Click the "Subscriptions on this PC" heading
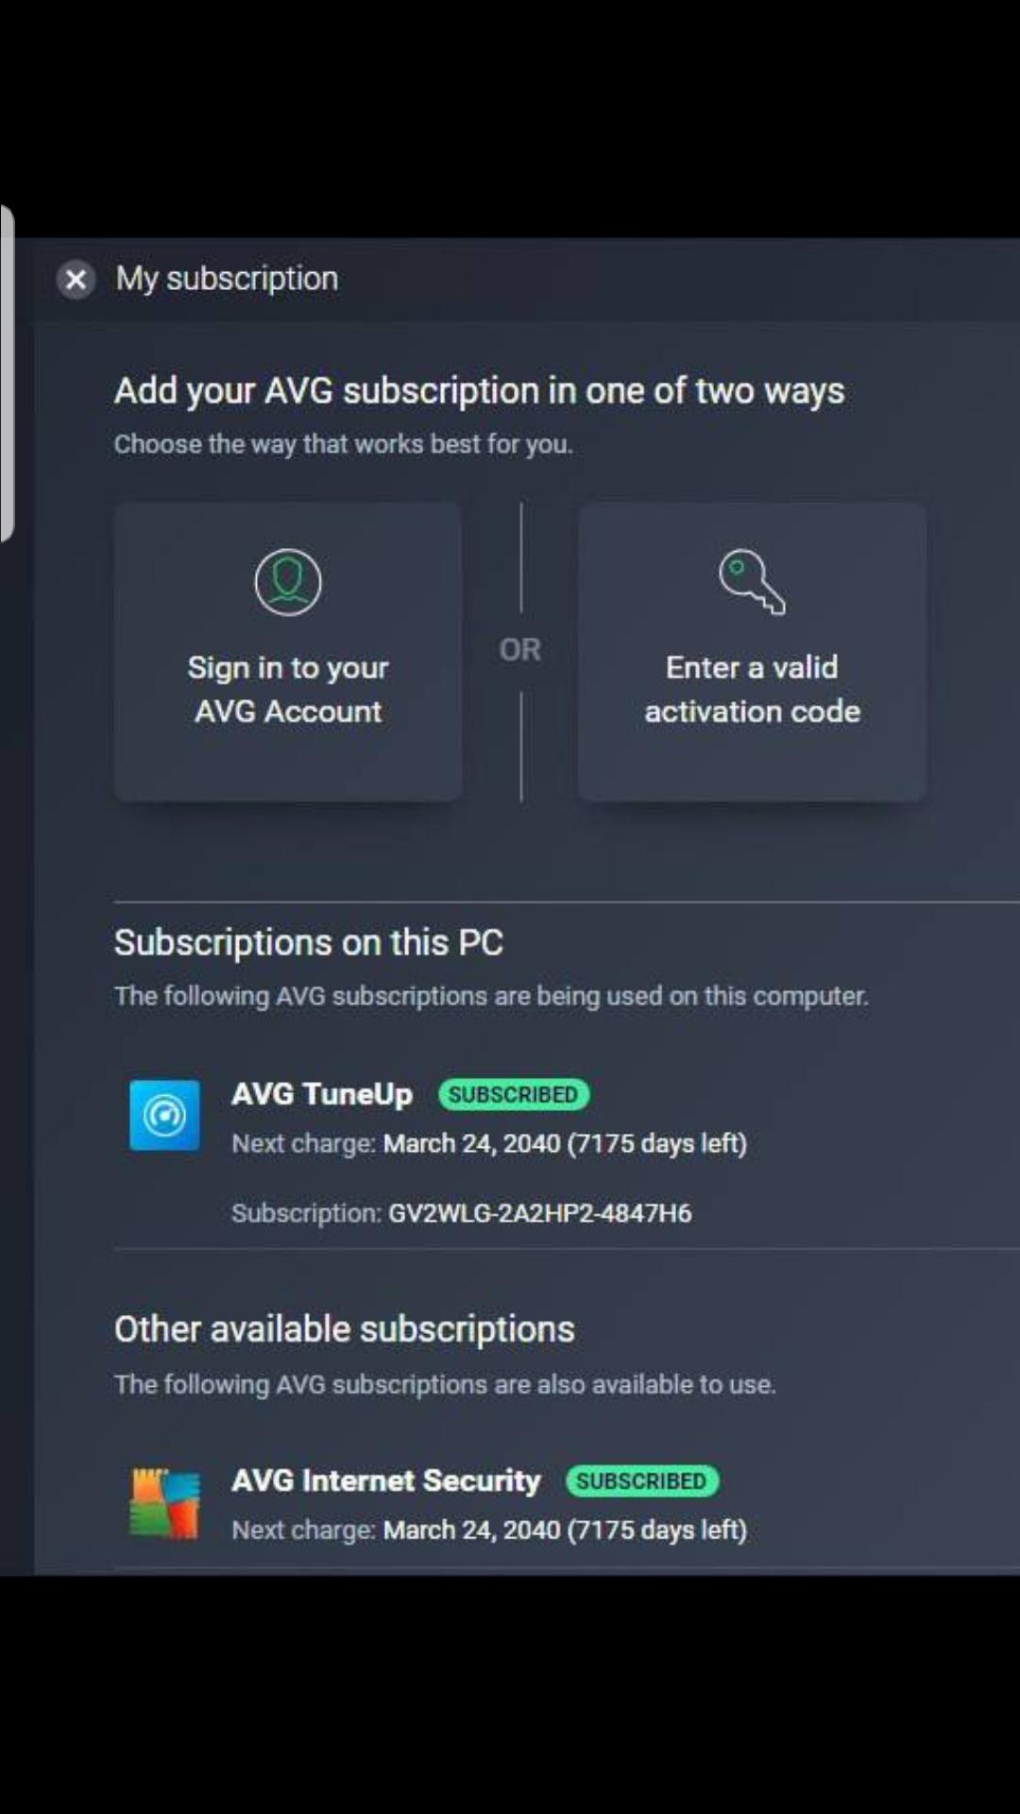 tap(309, 942)
